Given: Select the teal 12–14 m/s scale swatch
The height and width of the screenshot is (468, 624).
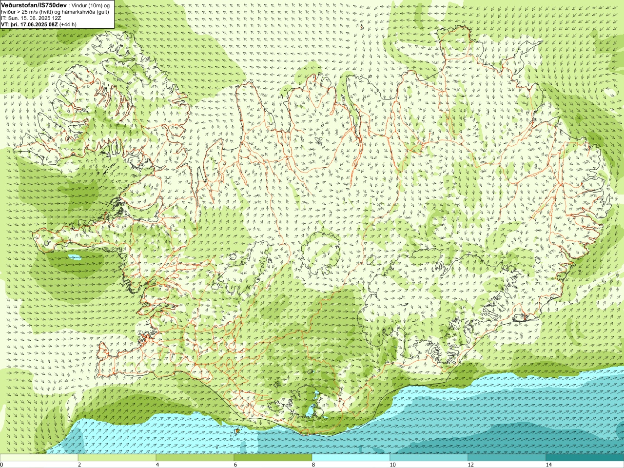Looking at the screenshot, I should pos(507,458).
